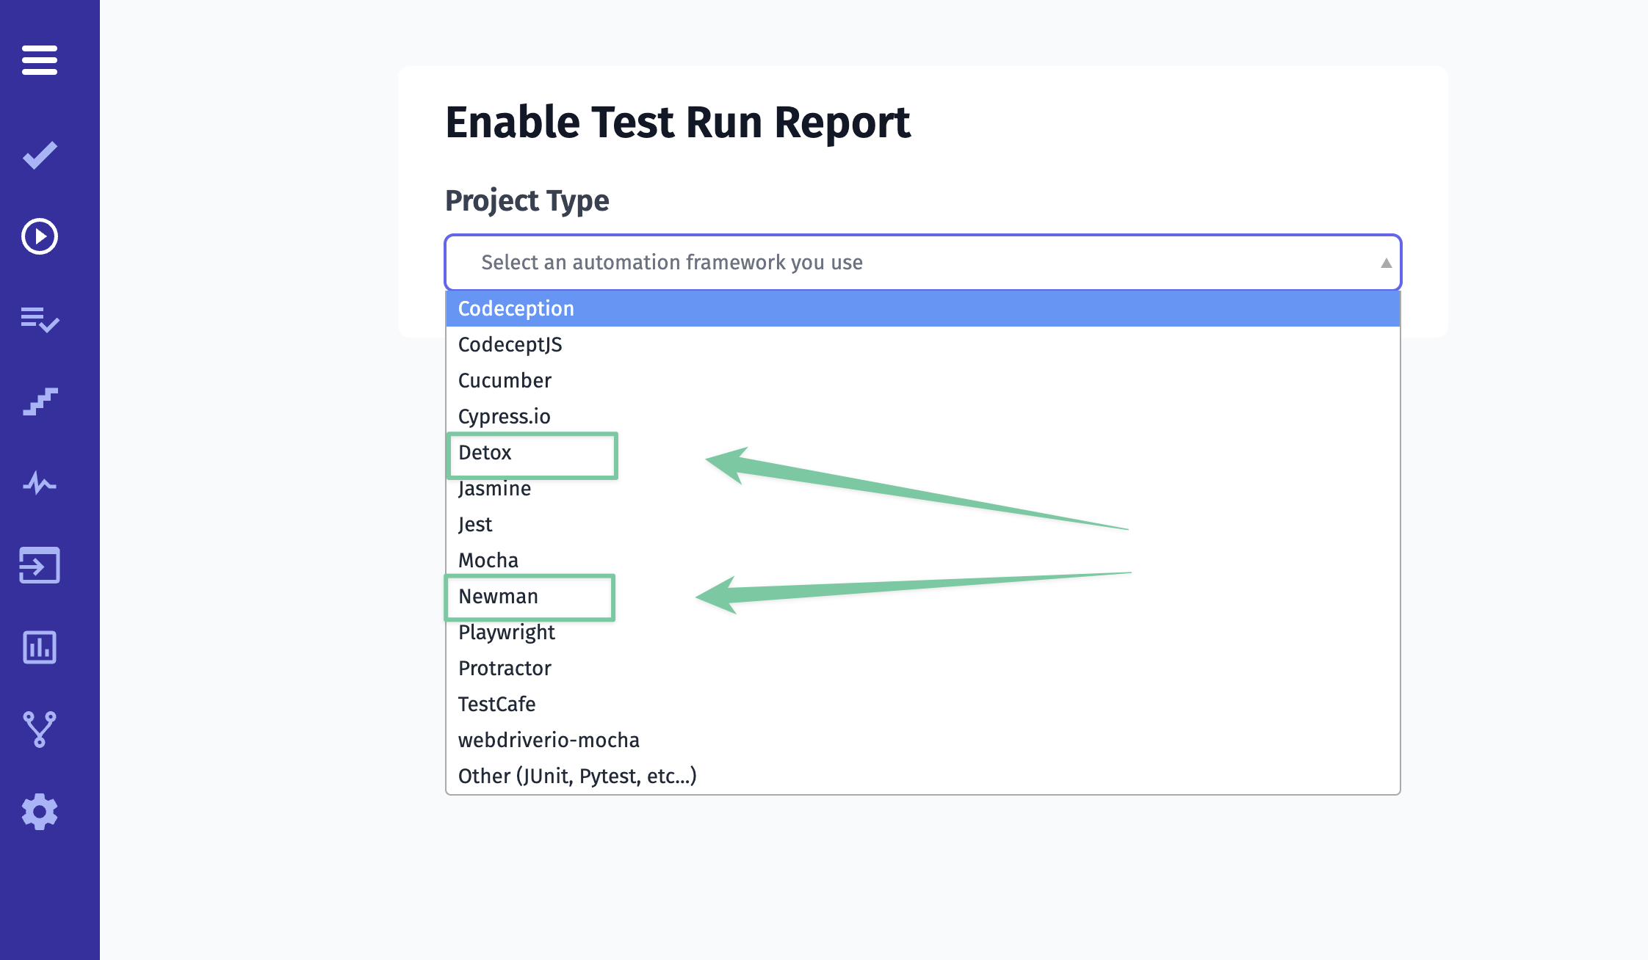1648x960 pixels.
Task: Select webdriverio-mocha from the list
Action: pos(923,740)
